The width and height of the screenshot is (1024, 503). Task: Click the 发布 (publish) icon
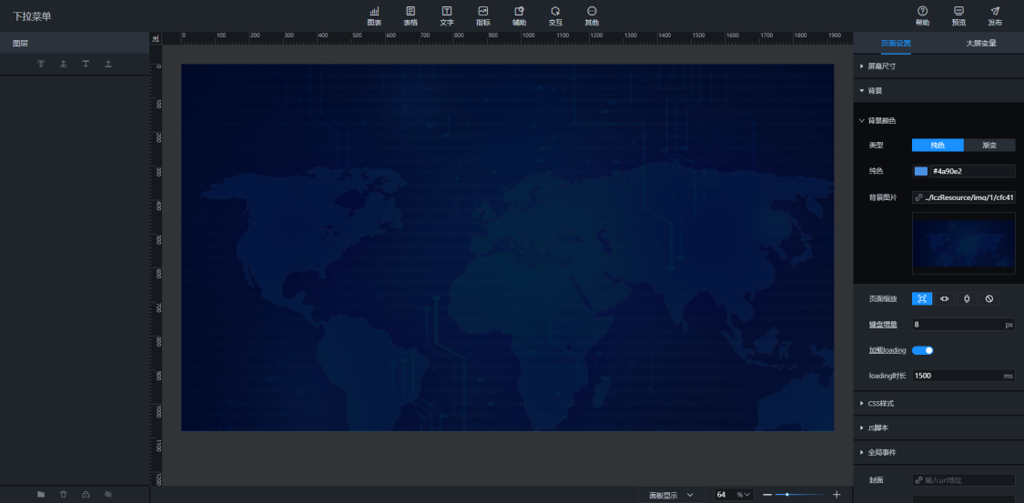click(995, 15)
